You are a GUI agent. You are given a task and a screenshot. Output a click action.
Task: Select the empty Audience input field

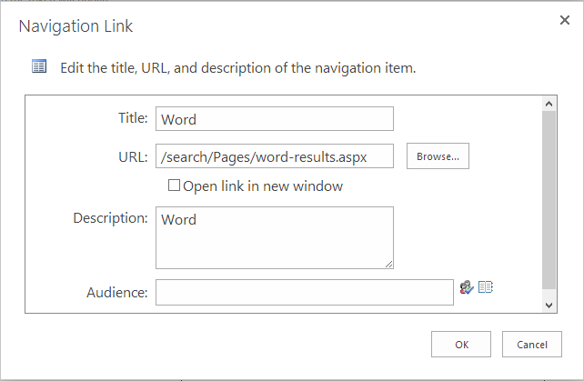[305, 293]
